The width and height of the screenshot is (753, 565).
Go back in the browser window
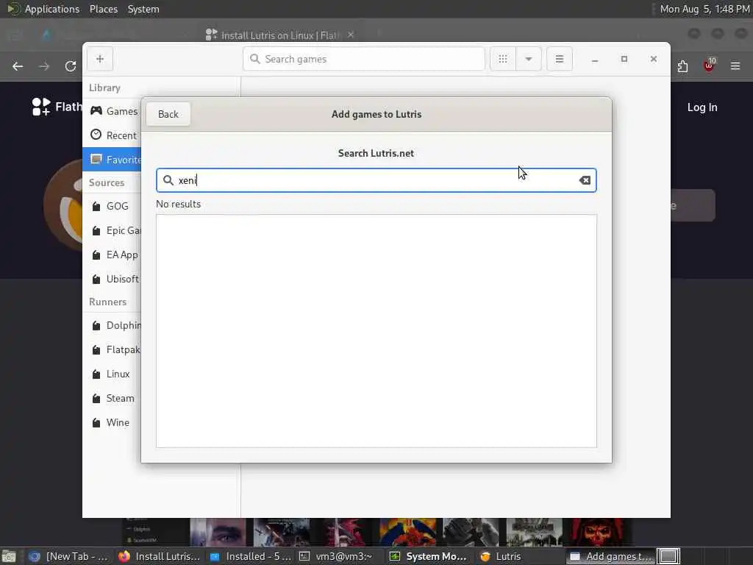18,66
